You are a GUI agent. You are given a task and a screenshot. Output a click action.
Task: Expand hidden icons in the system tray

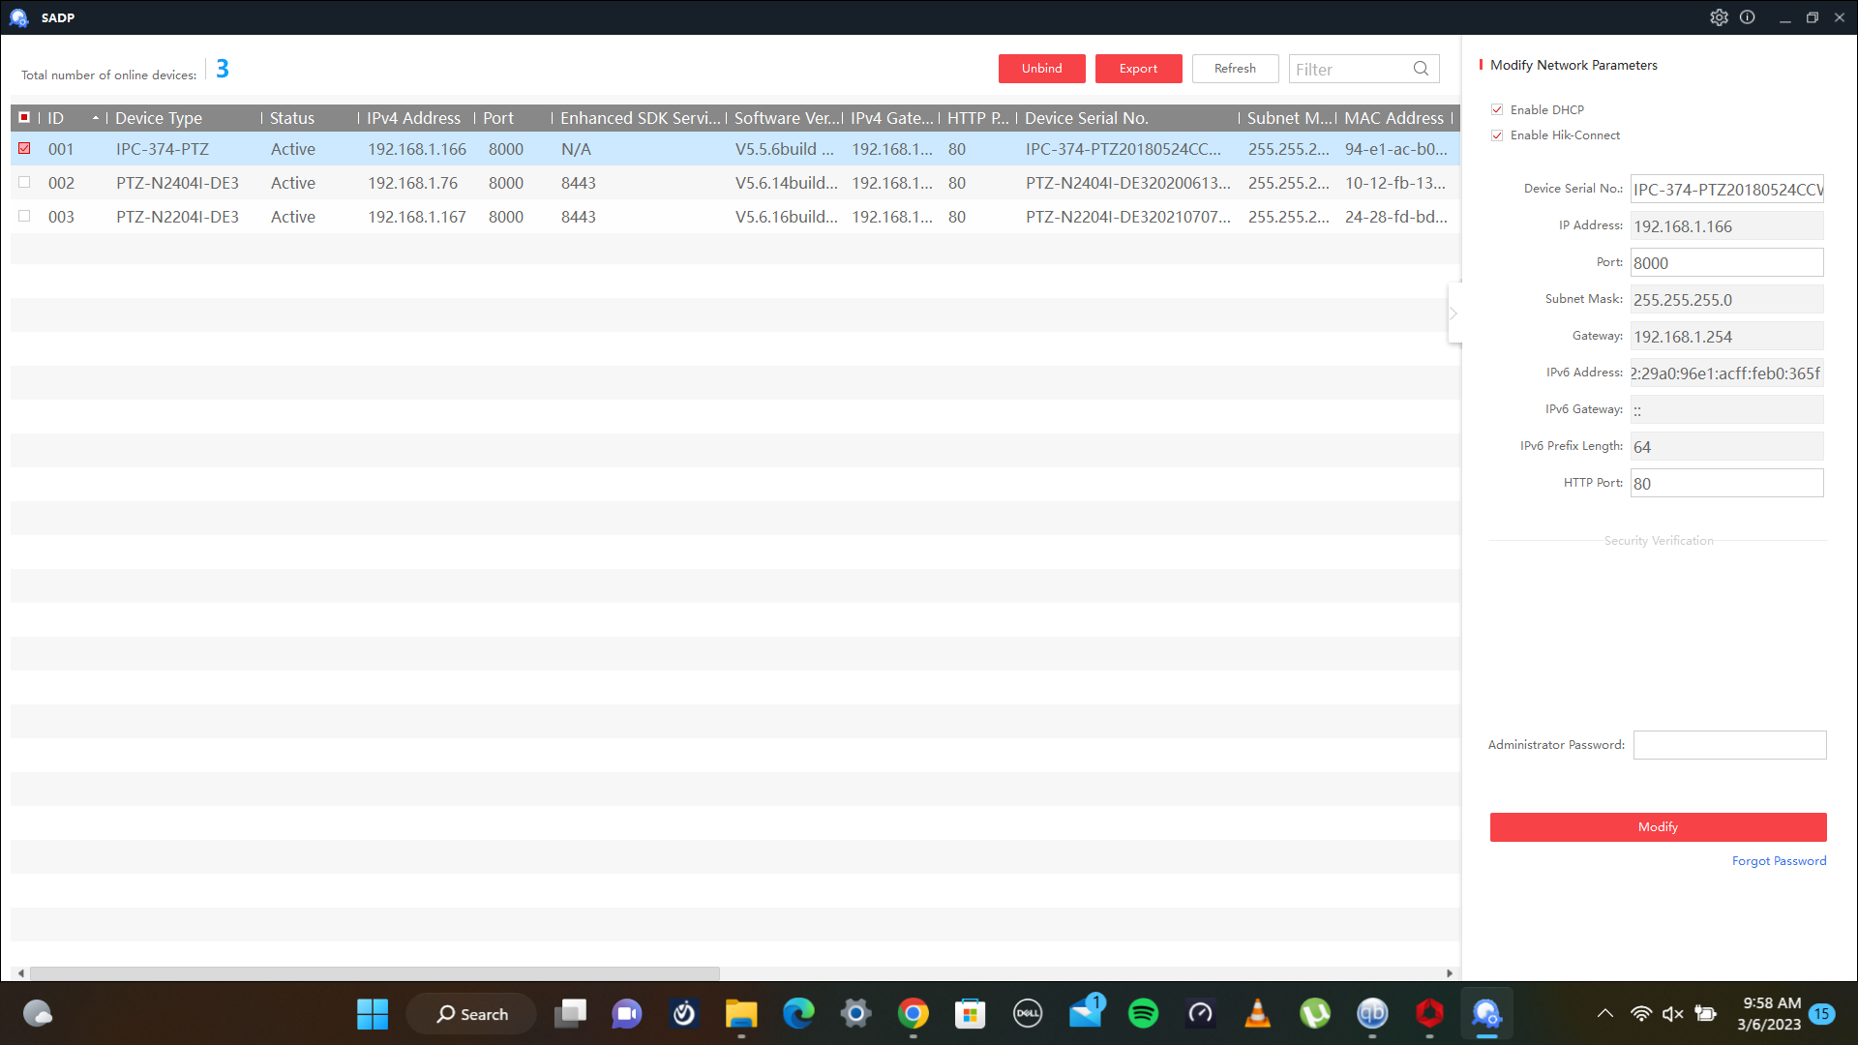click(1604, 1013)
